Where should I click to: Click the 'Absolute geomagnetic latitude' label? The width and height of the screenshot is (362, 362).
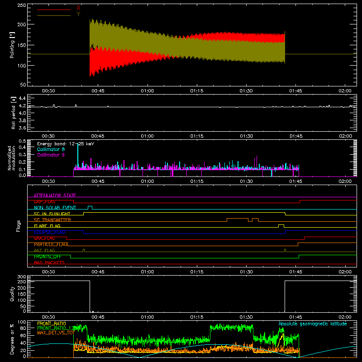[x=313, y=324]
